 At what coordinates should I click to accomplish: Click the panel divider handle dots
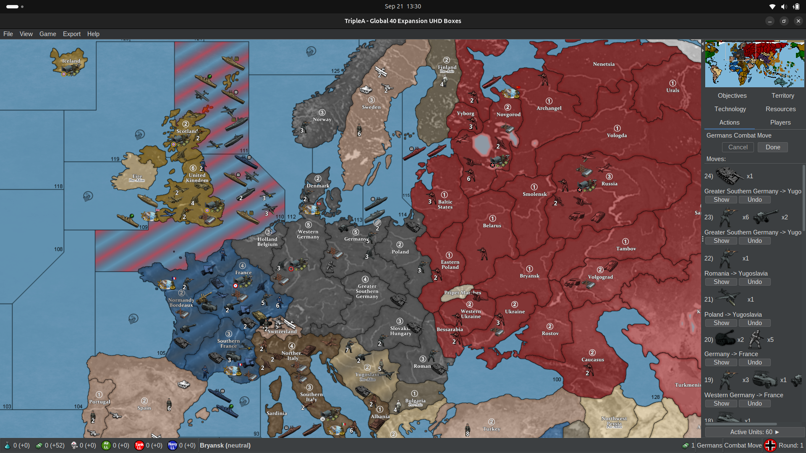[703, 239]
